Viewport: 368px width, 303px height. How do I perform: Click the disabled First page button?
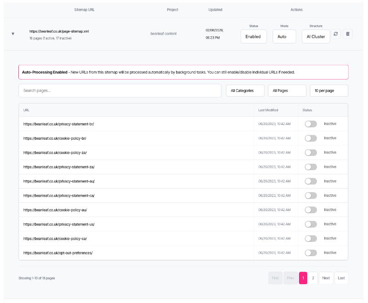point(275,278)
